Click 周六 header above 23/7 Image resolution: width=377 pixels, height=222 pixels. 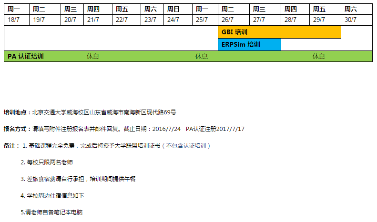152,9
